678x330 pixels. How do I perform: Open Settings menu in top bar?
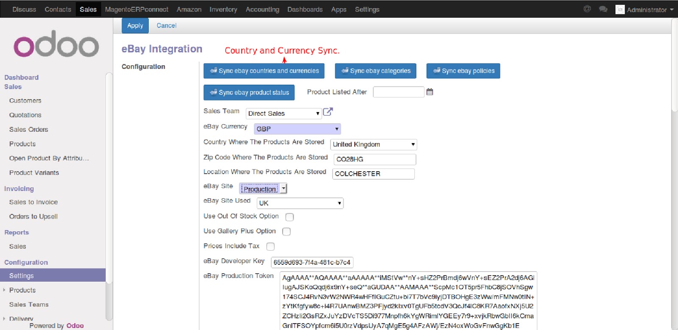tap(367, 9)
